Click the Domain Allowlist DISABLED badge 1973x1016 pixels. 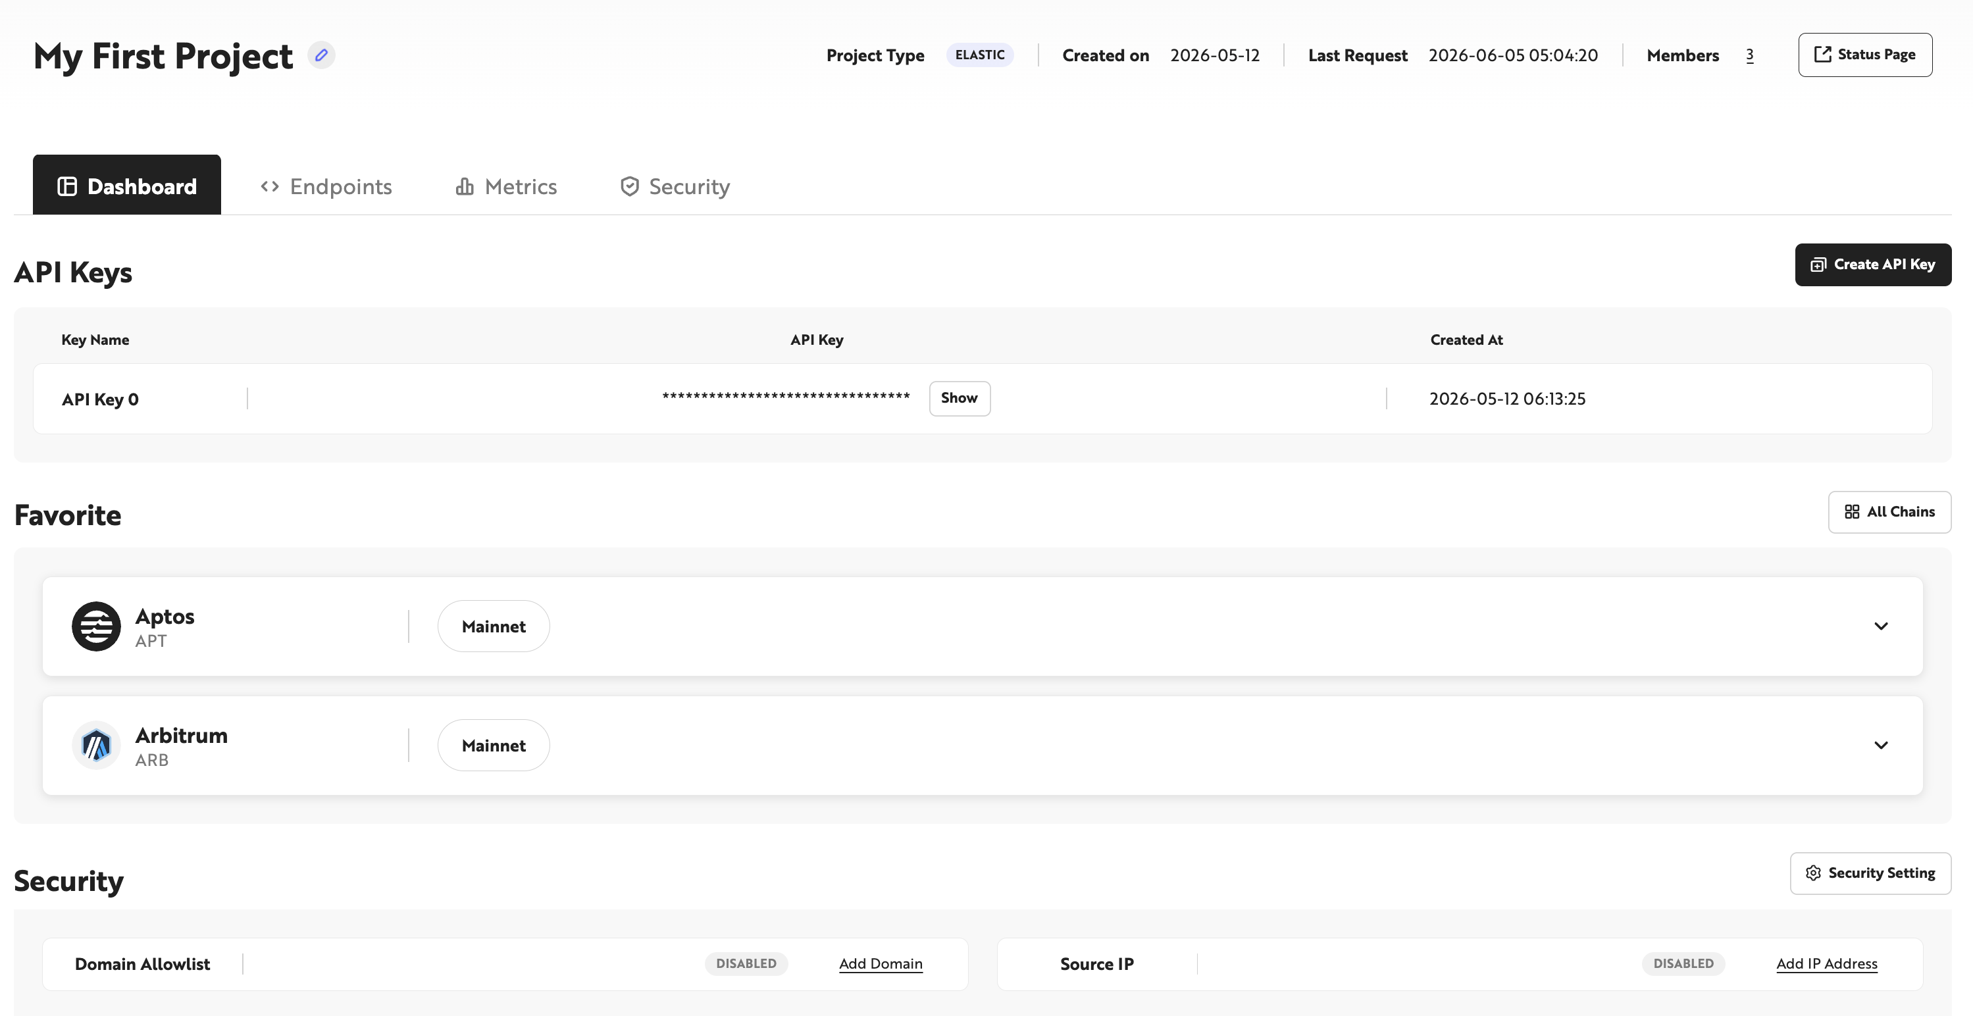746,964
